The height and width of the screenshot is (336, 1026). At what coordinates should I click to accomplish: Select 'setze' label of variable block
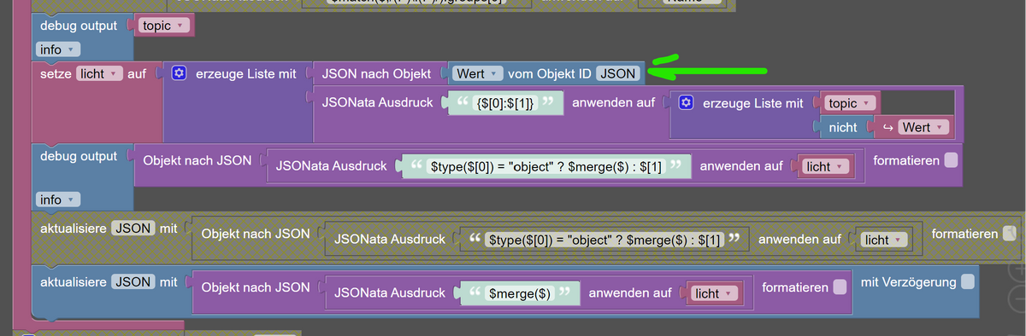(x=55, y=74)
